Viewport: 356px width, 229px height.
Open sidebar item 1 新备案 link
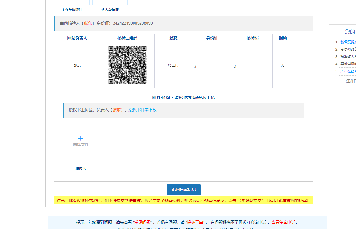348,42
